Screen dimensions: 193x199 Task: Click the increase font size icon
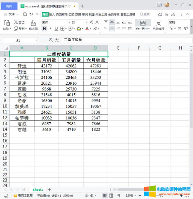91,22
